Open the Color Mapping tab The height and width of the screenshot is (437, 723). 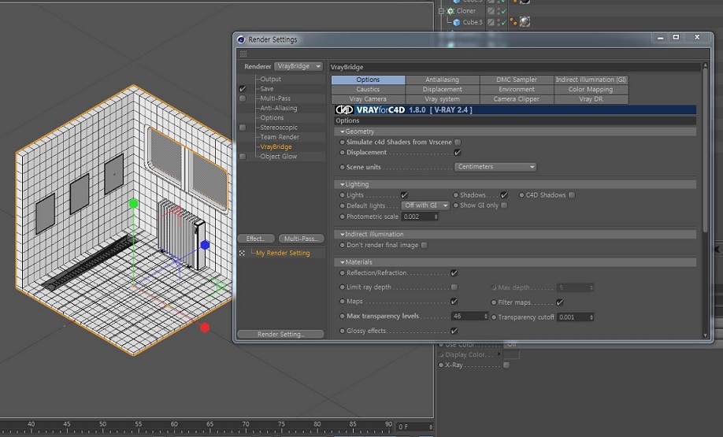(x=591, y=90)
